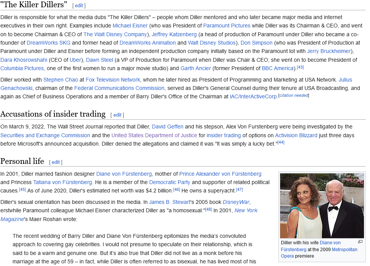
Task: Visit the BBC America link
Action: click(277, 69)
